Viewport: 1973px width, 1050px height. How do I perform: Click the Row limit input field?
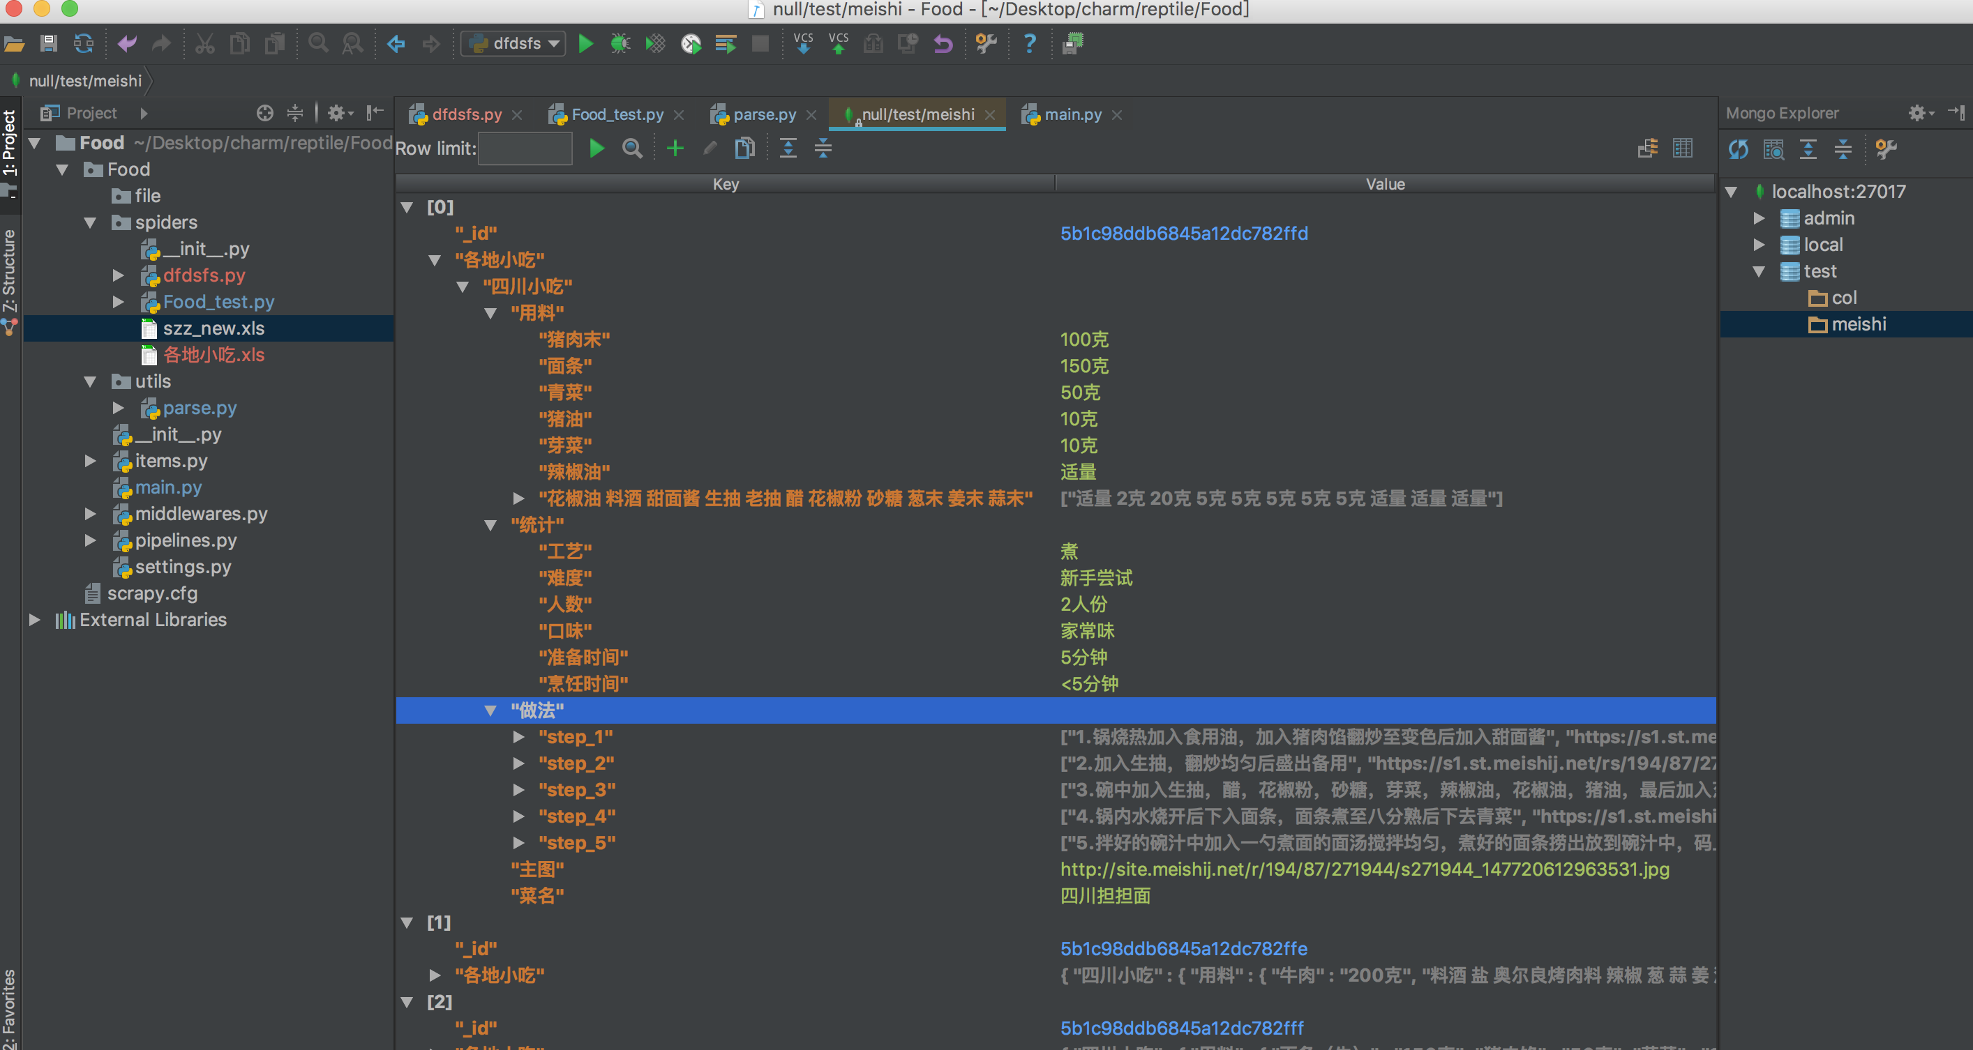(525, 149)
